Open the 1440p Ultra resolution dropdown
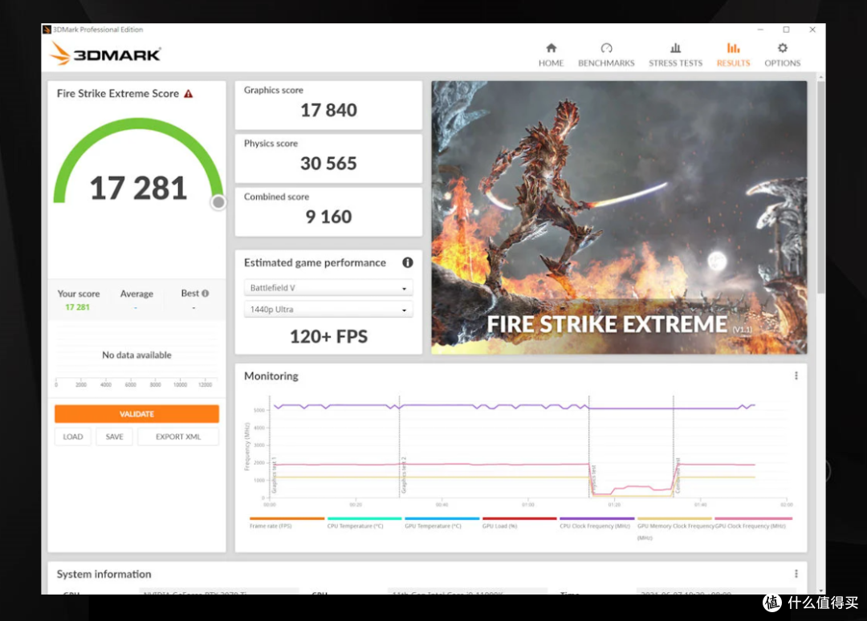 coord(328,310)
